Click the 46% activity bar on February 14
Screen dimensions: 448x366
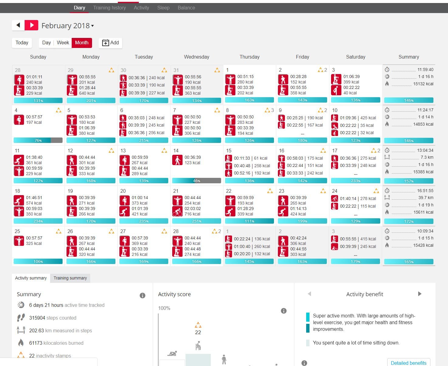[197, 181]
